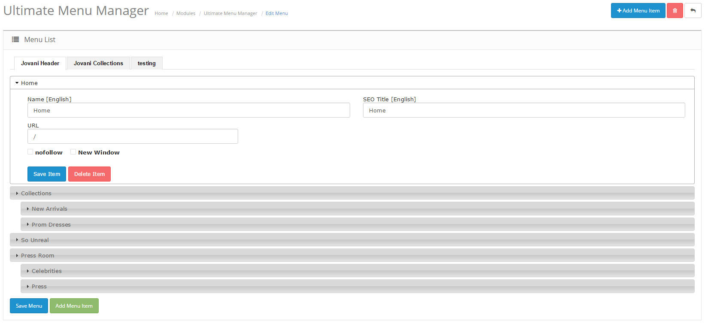
Task: Toggle the New Window checkbox
Action: (x=73, y=152)
